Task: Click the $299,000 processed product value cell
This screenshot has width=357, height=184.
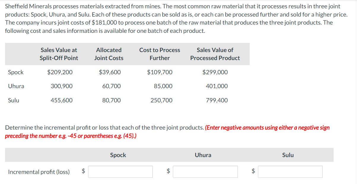Action: click(x=215, y=72)
